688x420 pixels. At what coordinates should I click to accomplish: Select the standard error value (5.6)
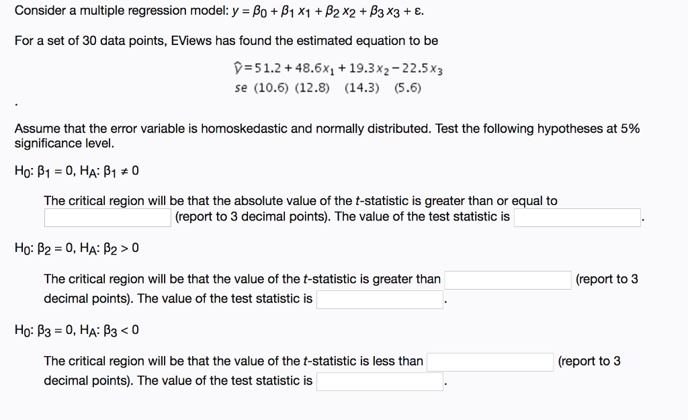coord(408,88)
